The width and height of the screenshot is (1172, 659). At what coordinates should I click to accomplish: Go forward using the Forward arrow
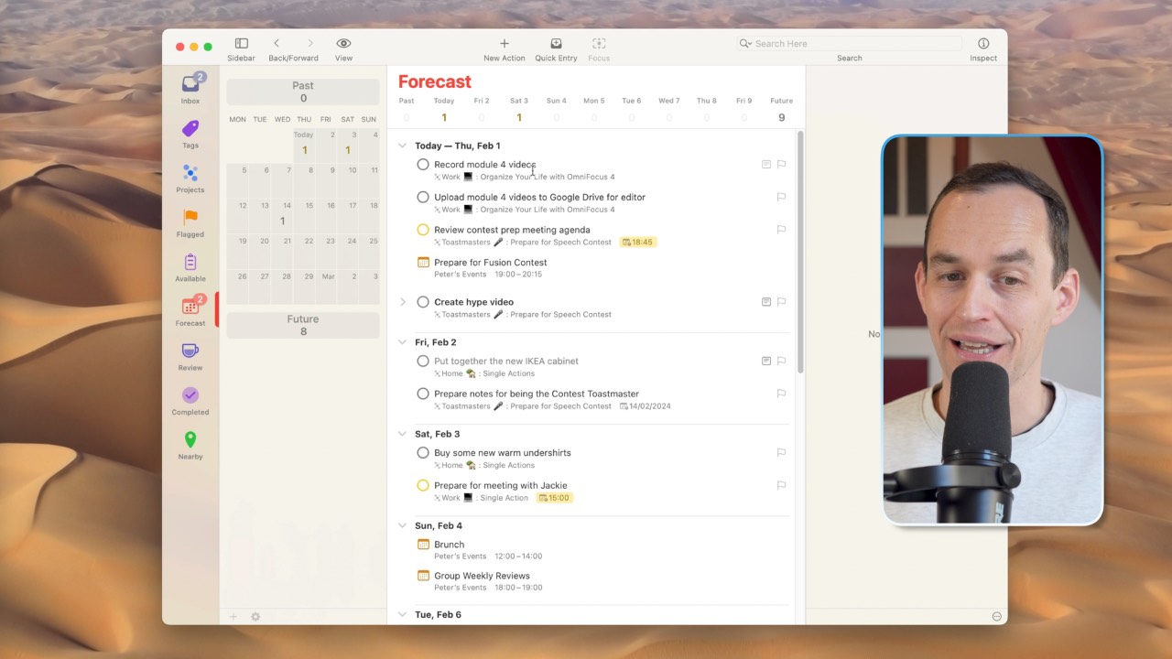point(310,44)
